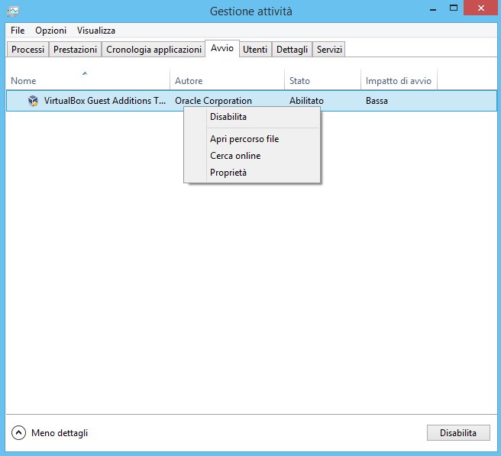Click the Task Manager icon in the title bar
501x456 pixels.
13,11
